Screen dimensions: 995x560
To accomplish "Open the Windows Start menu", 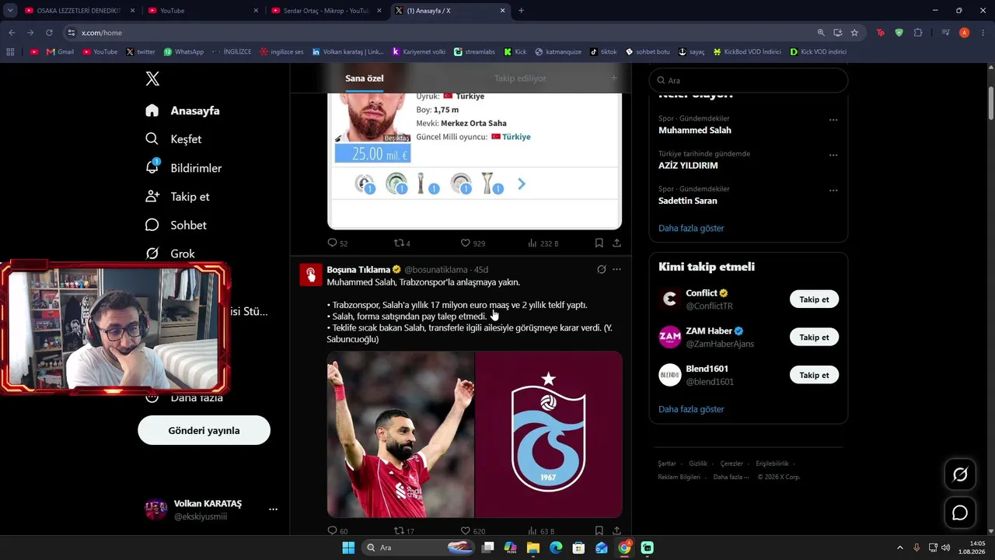I will point(348,548).
